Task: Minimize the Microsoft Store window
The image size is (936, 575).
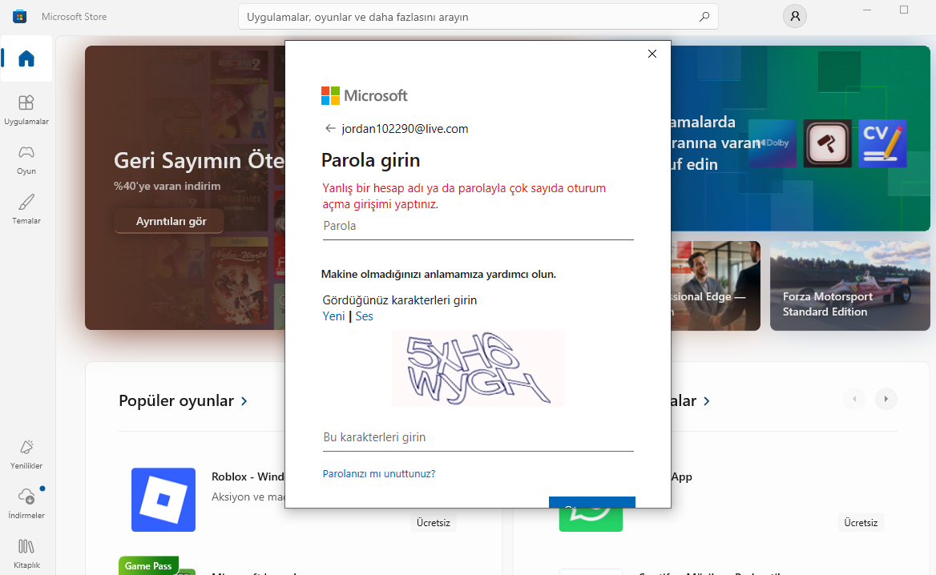Action: click(x=867, y=10)
